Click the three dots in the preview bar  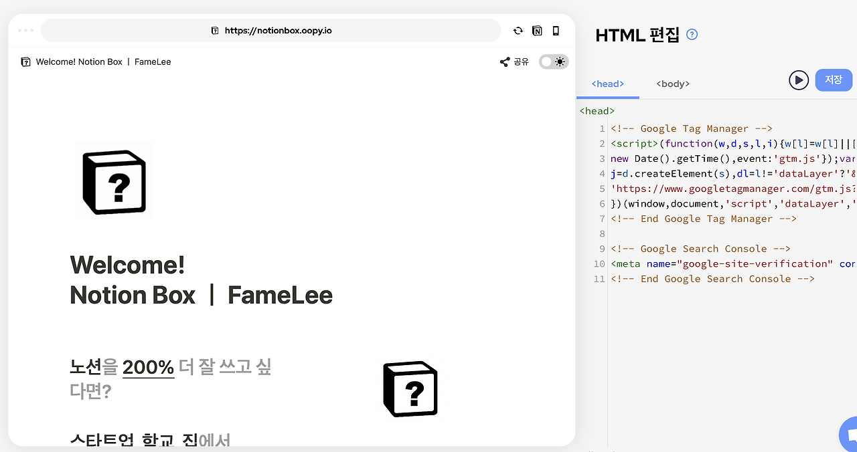(25, 31)
